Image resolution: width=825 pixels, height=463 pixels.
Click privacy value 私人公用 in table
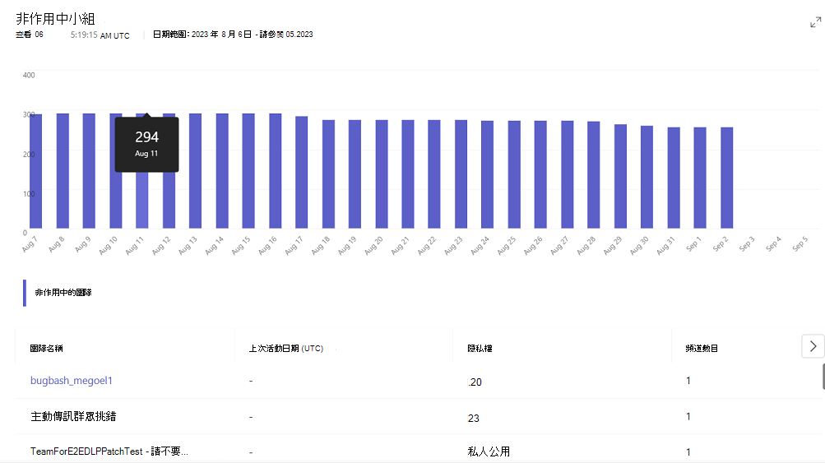pyautogui.click(x=489, y=451)
